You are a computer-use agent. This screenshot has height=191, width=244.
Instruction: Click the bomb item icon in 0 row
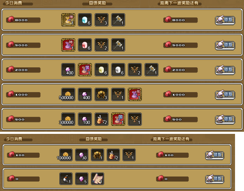(66, 179)
